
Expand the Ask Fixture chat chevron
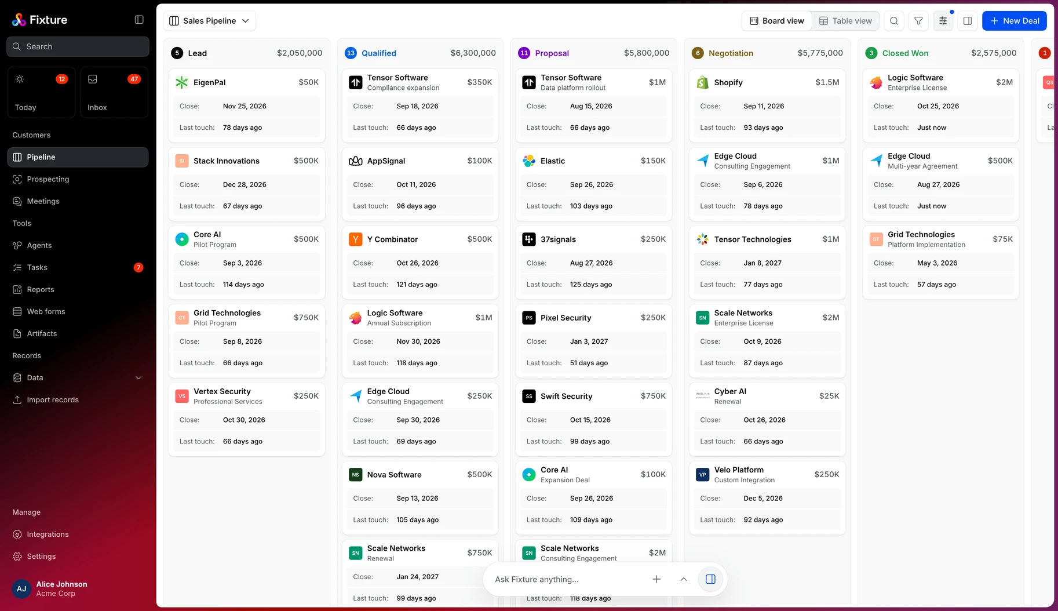(x=684, y=579)
